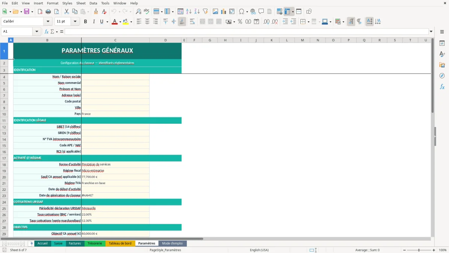Open the Sheet menu
Image resolution: width=449 pixels, height=253 pixels.
[x=81, y=3]
